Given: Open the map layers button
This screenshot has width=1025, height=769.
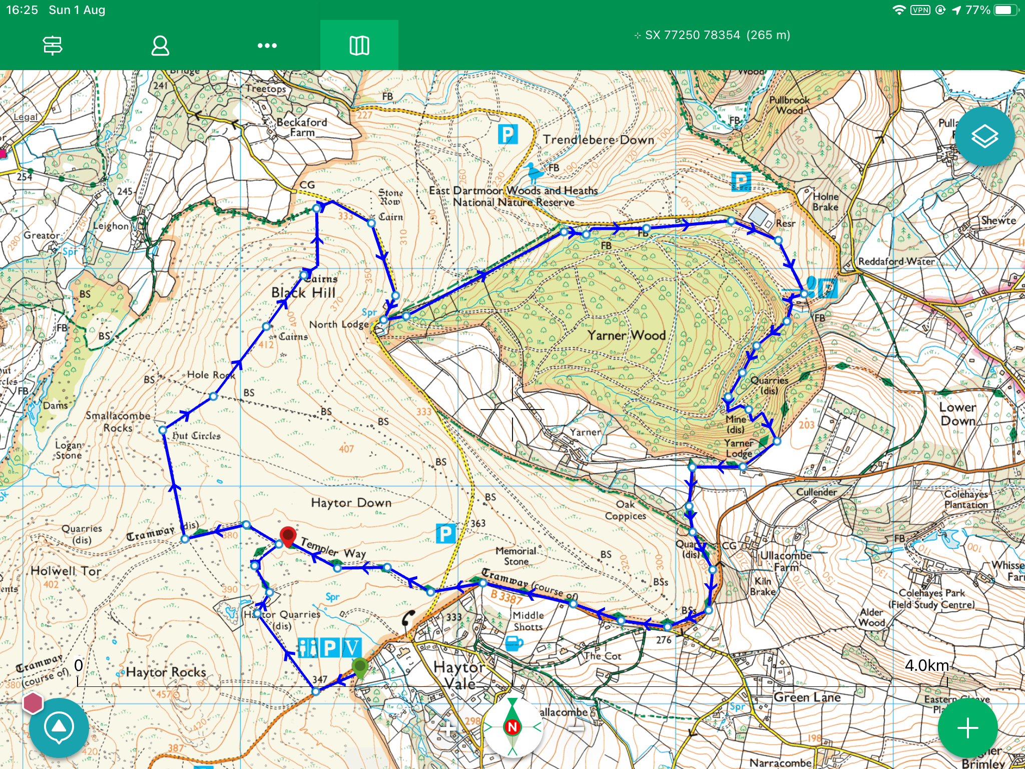Looking at the screenshot, I should click(984, 136).
